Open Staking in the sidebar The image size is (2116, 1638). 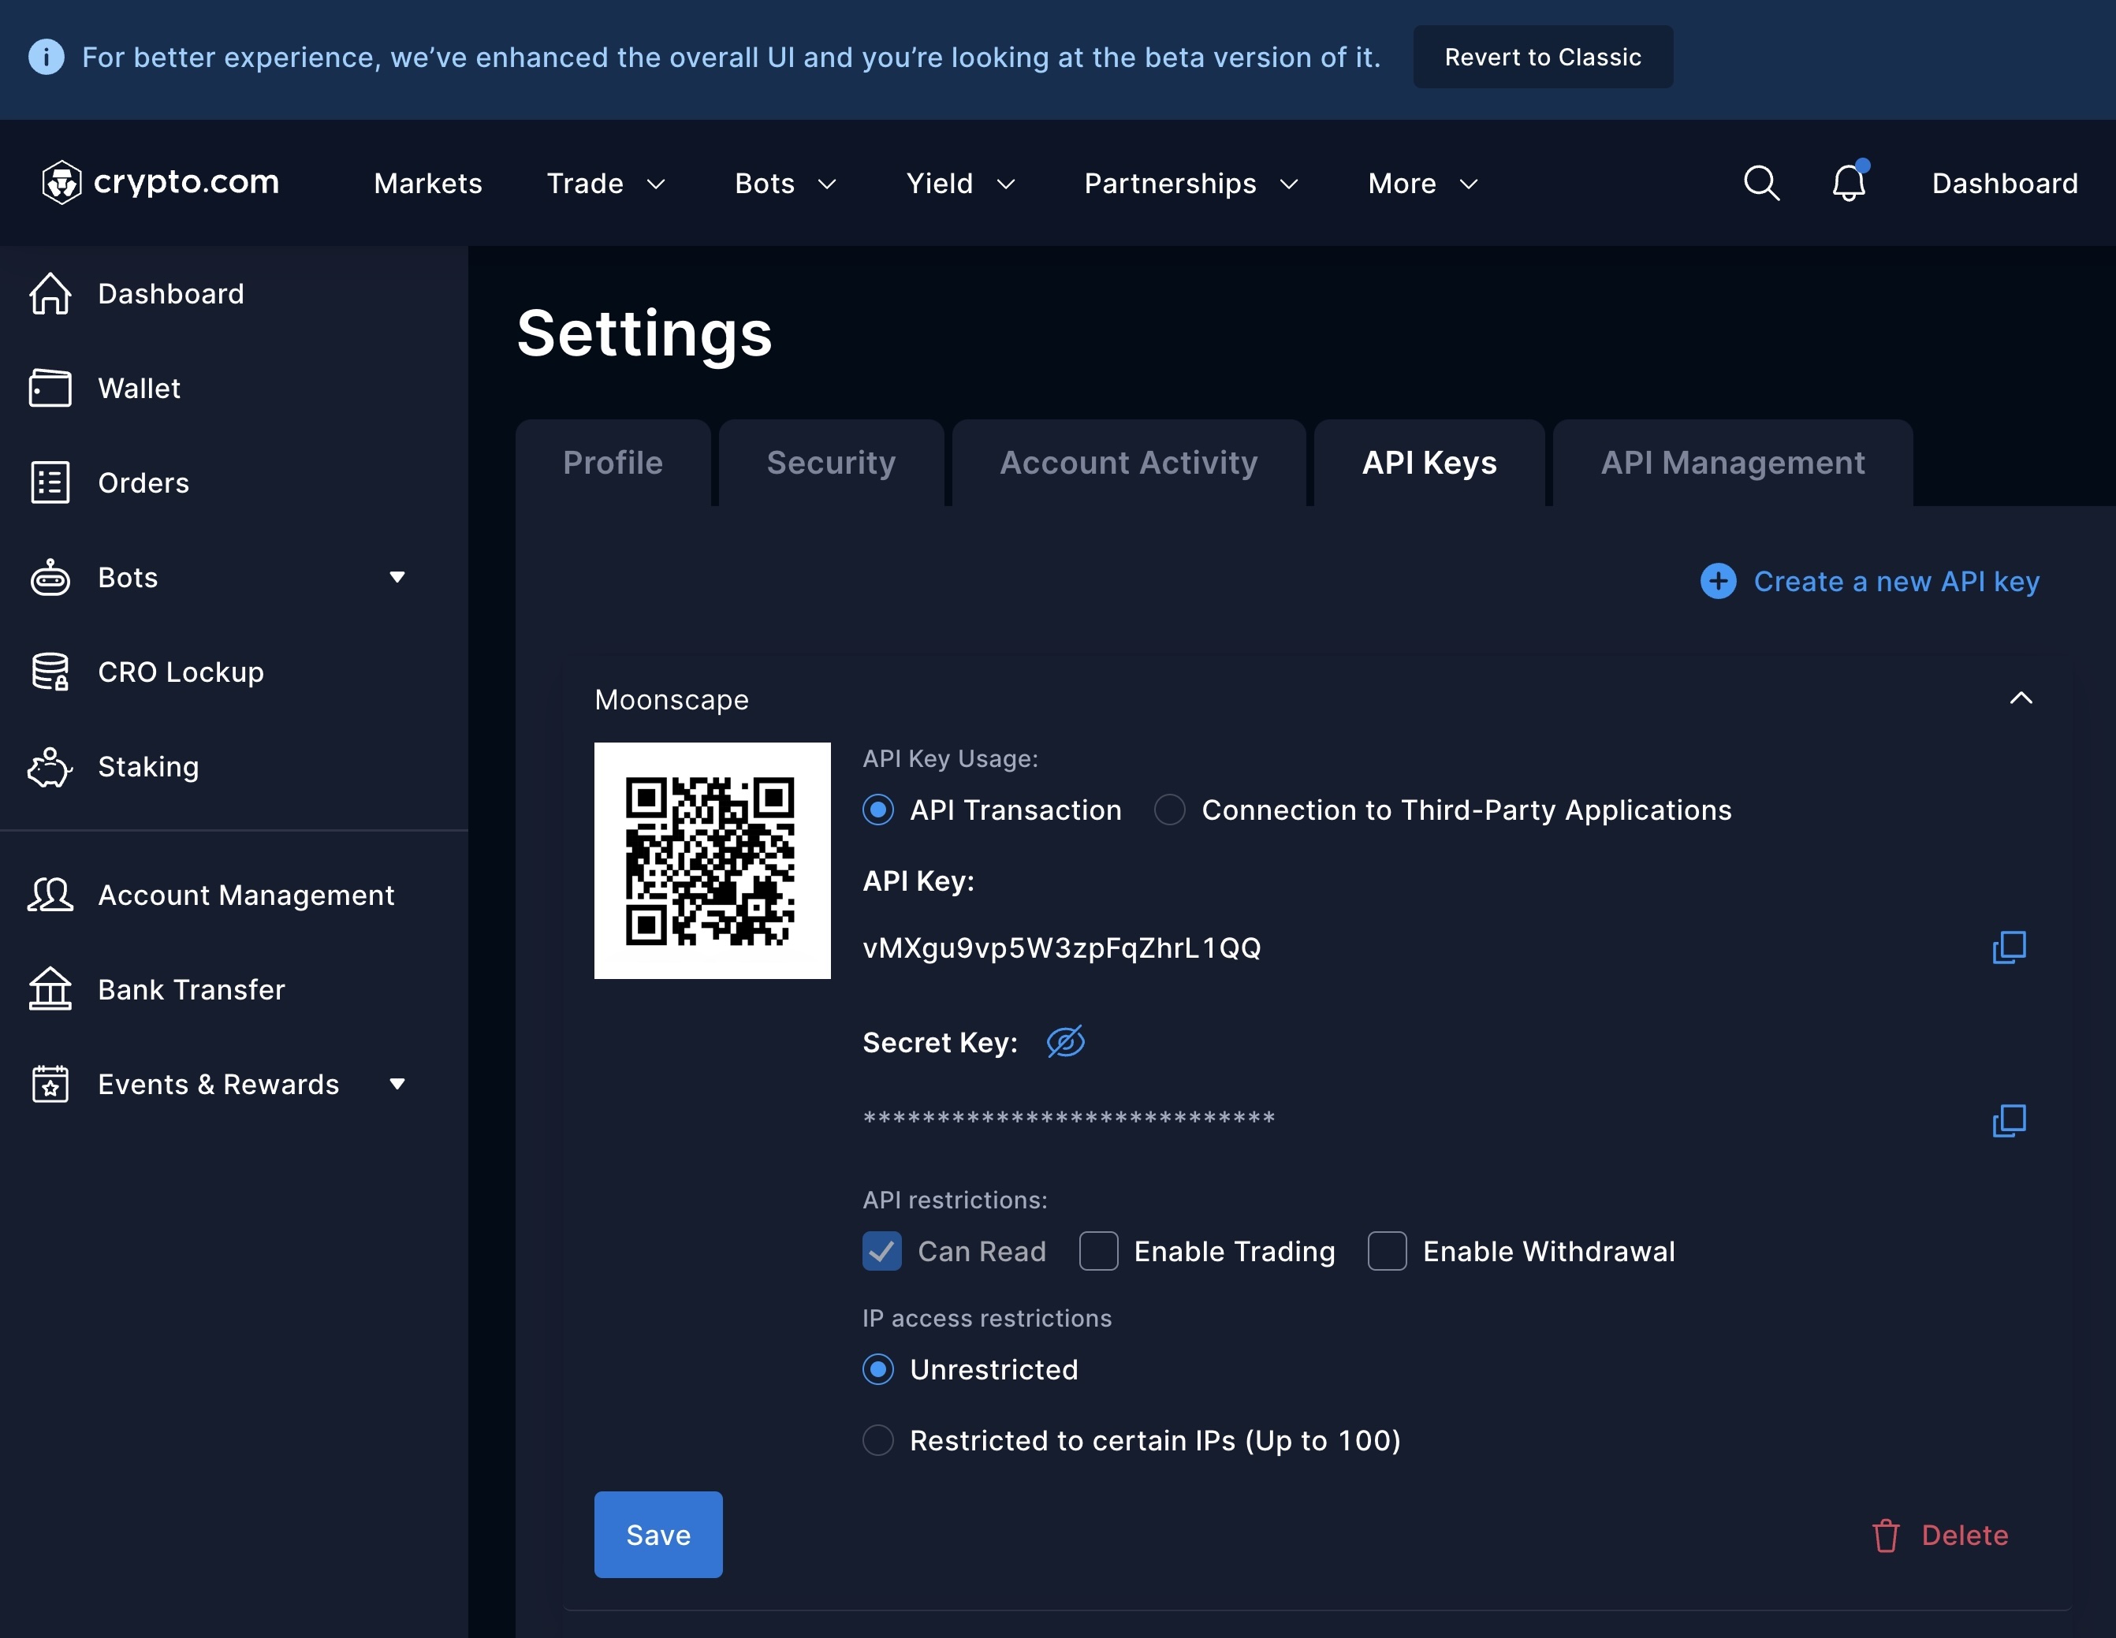148,766
